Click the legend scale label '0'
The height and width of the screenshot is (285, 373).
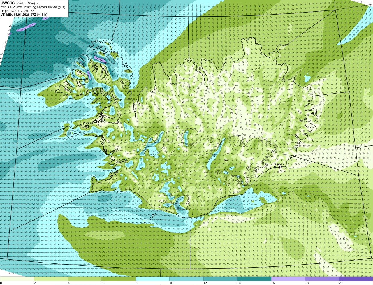(1, 283)
